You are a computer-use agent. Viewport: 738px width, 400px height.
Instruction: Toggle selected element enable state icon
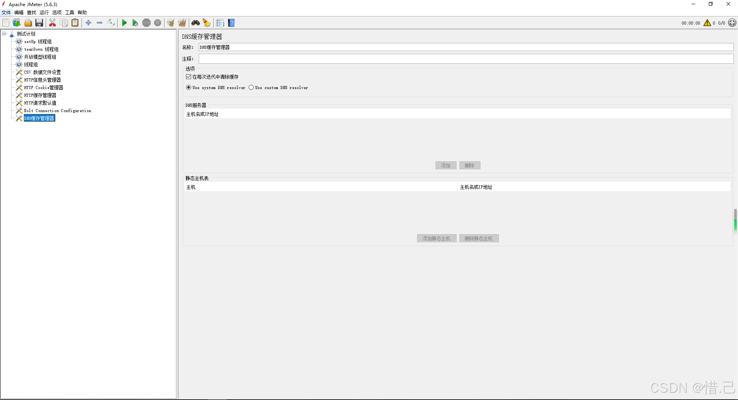(x=111, y=23)
